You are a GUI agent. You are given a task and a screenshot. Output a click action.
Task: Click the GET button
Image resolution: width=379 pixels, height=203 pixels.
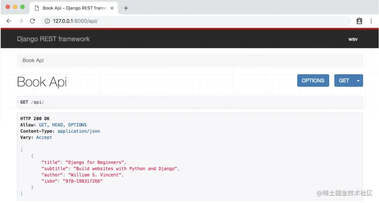344,81
